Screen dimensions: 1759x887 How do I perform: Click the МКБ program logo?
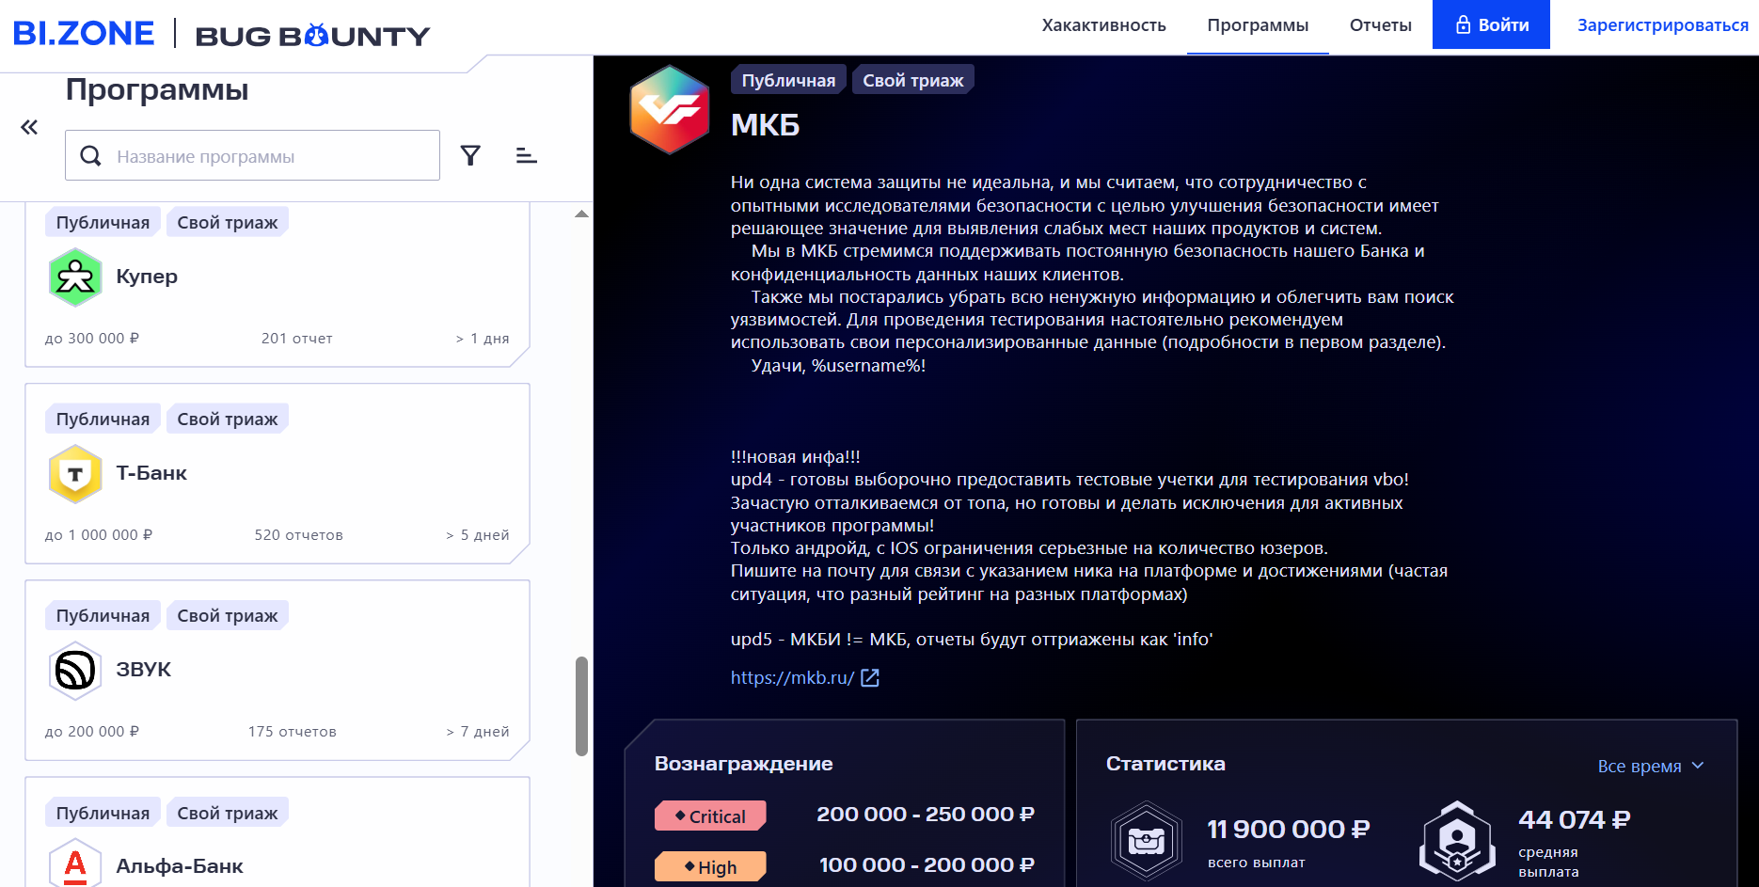click(670, 109)
